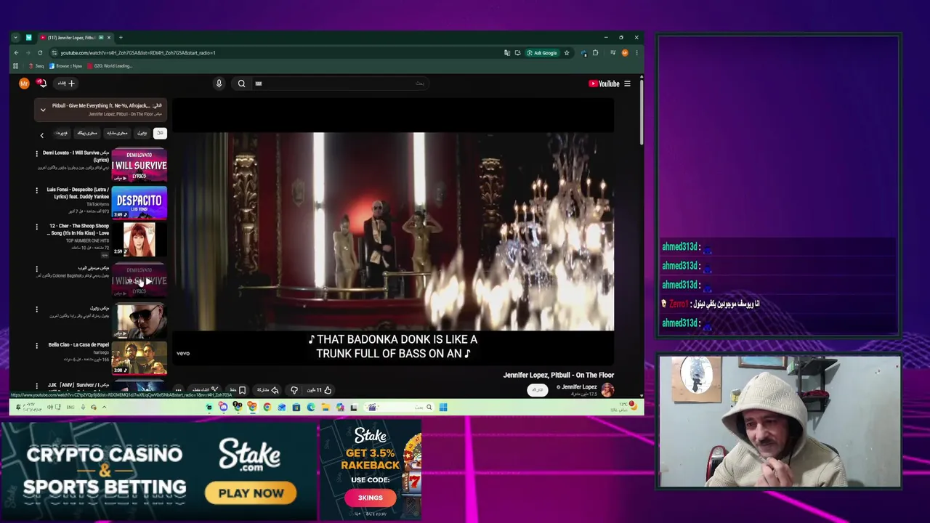
Task: Open the Chrome extensions puzzle icon
Action: click(x=595, y=53)
